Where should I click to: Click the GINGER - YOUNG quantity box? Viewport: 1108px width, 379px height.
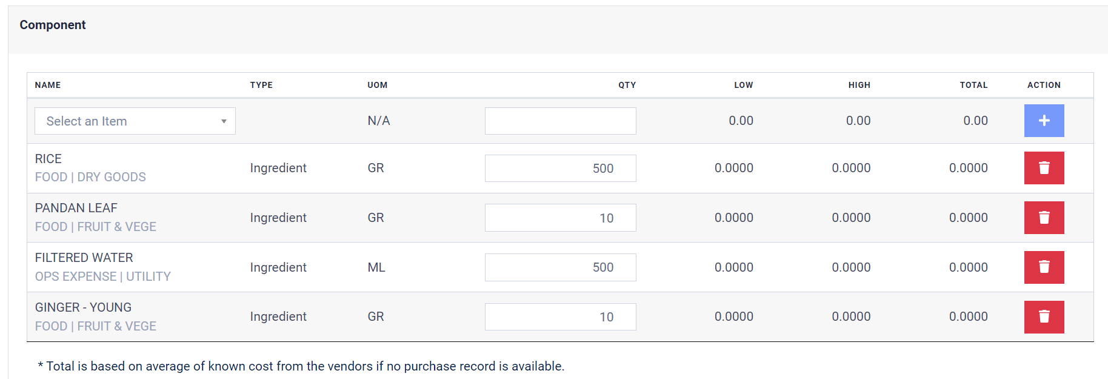560,317
